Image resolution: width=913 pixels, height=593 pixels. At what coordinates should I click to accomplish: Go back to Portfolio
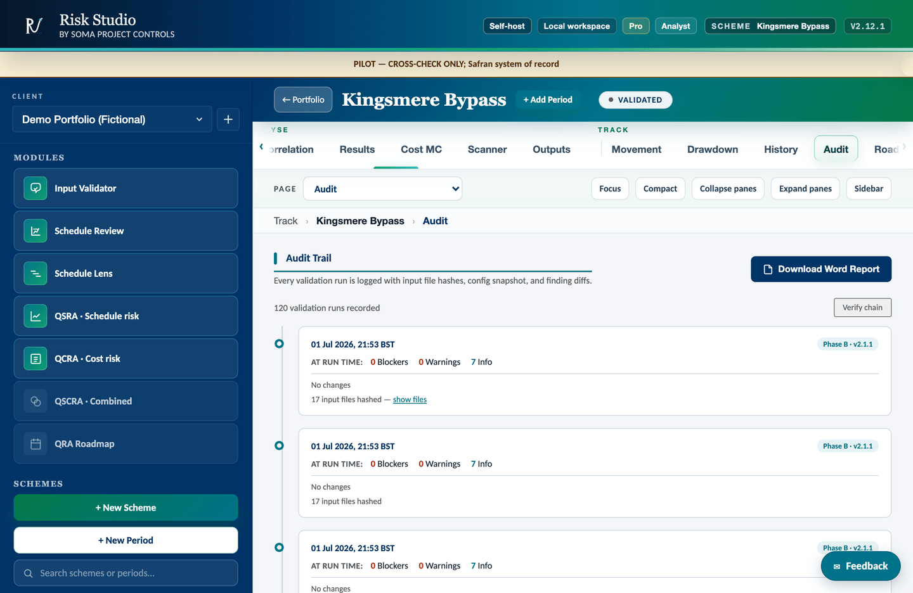coord(303,99)
